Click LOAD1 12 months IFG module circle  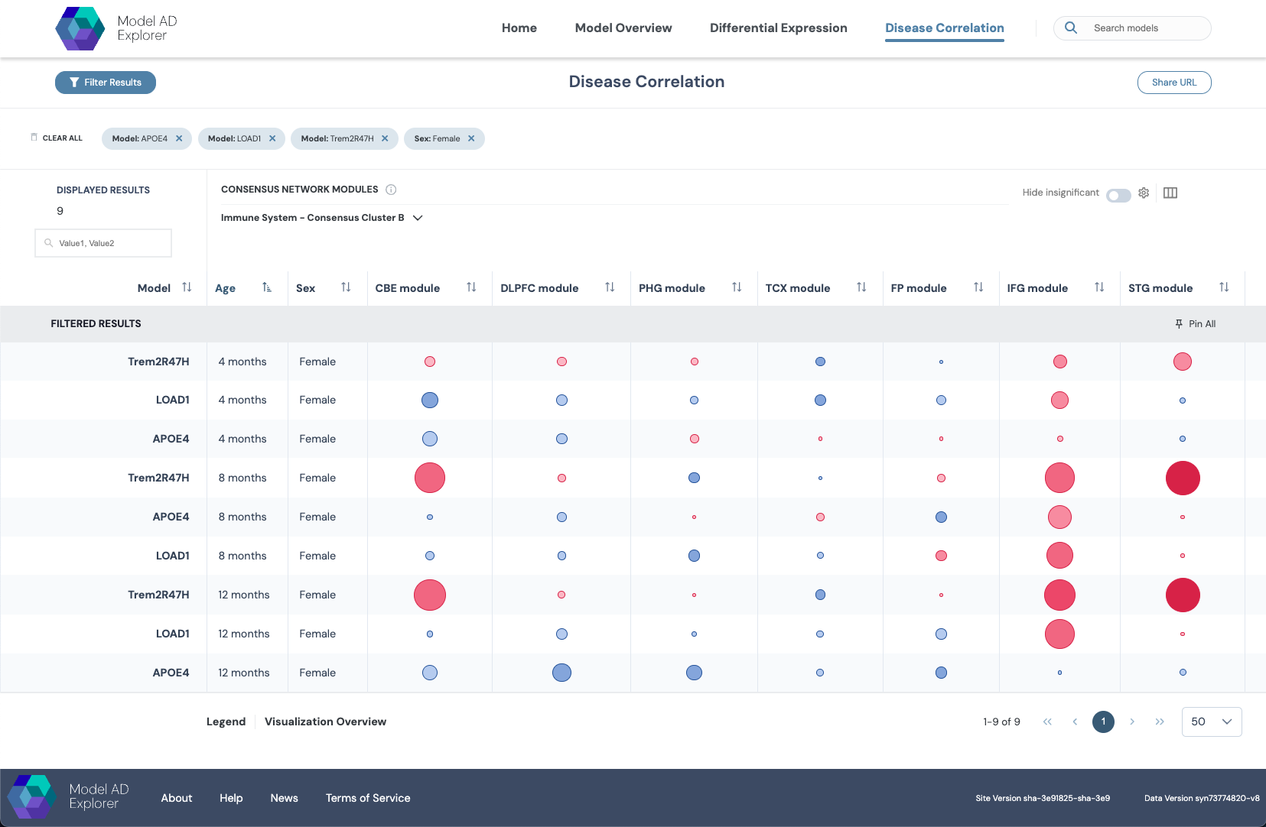(x=1059, y=634)
